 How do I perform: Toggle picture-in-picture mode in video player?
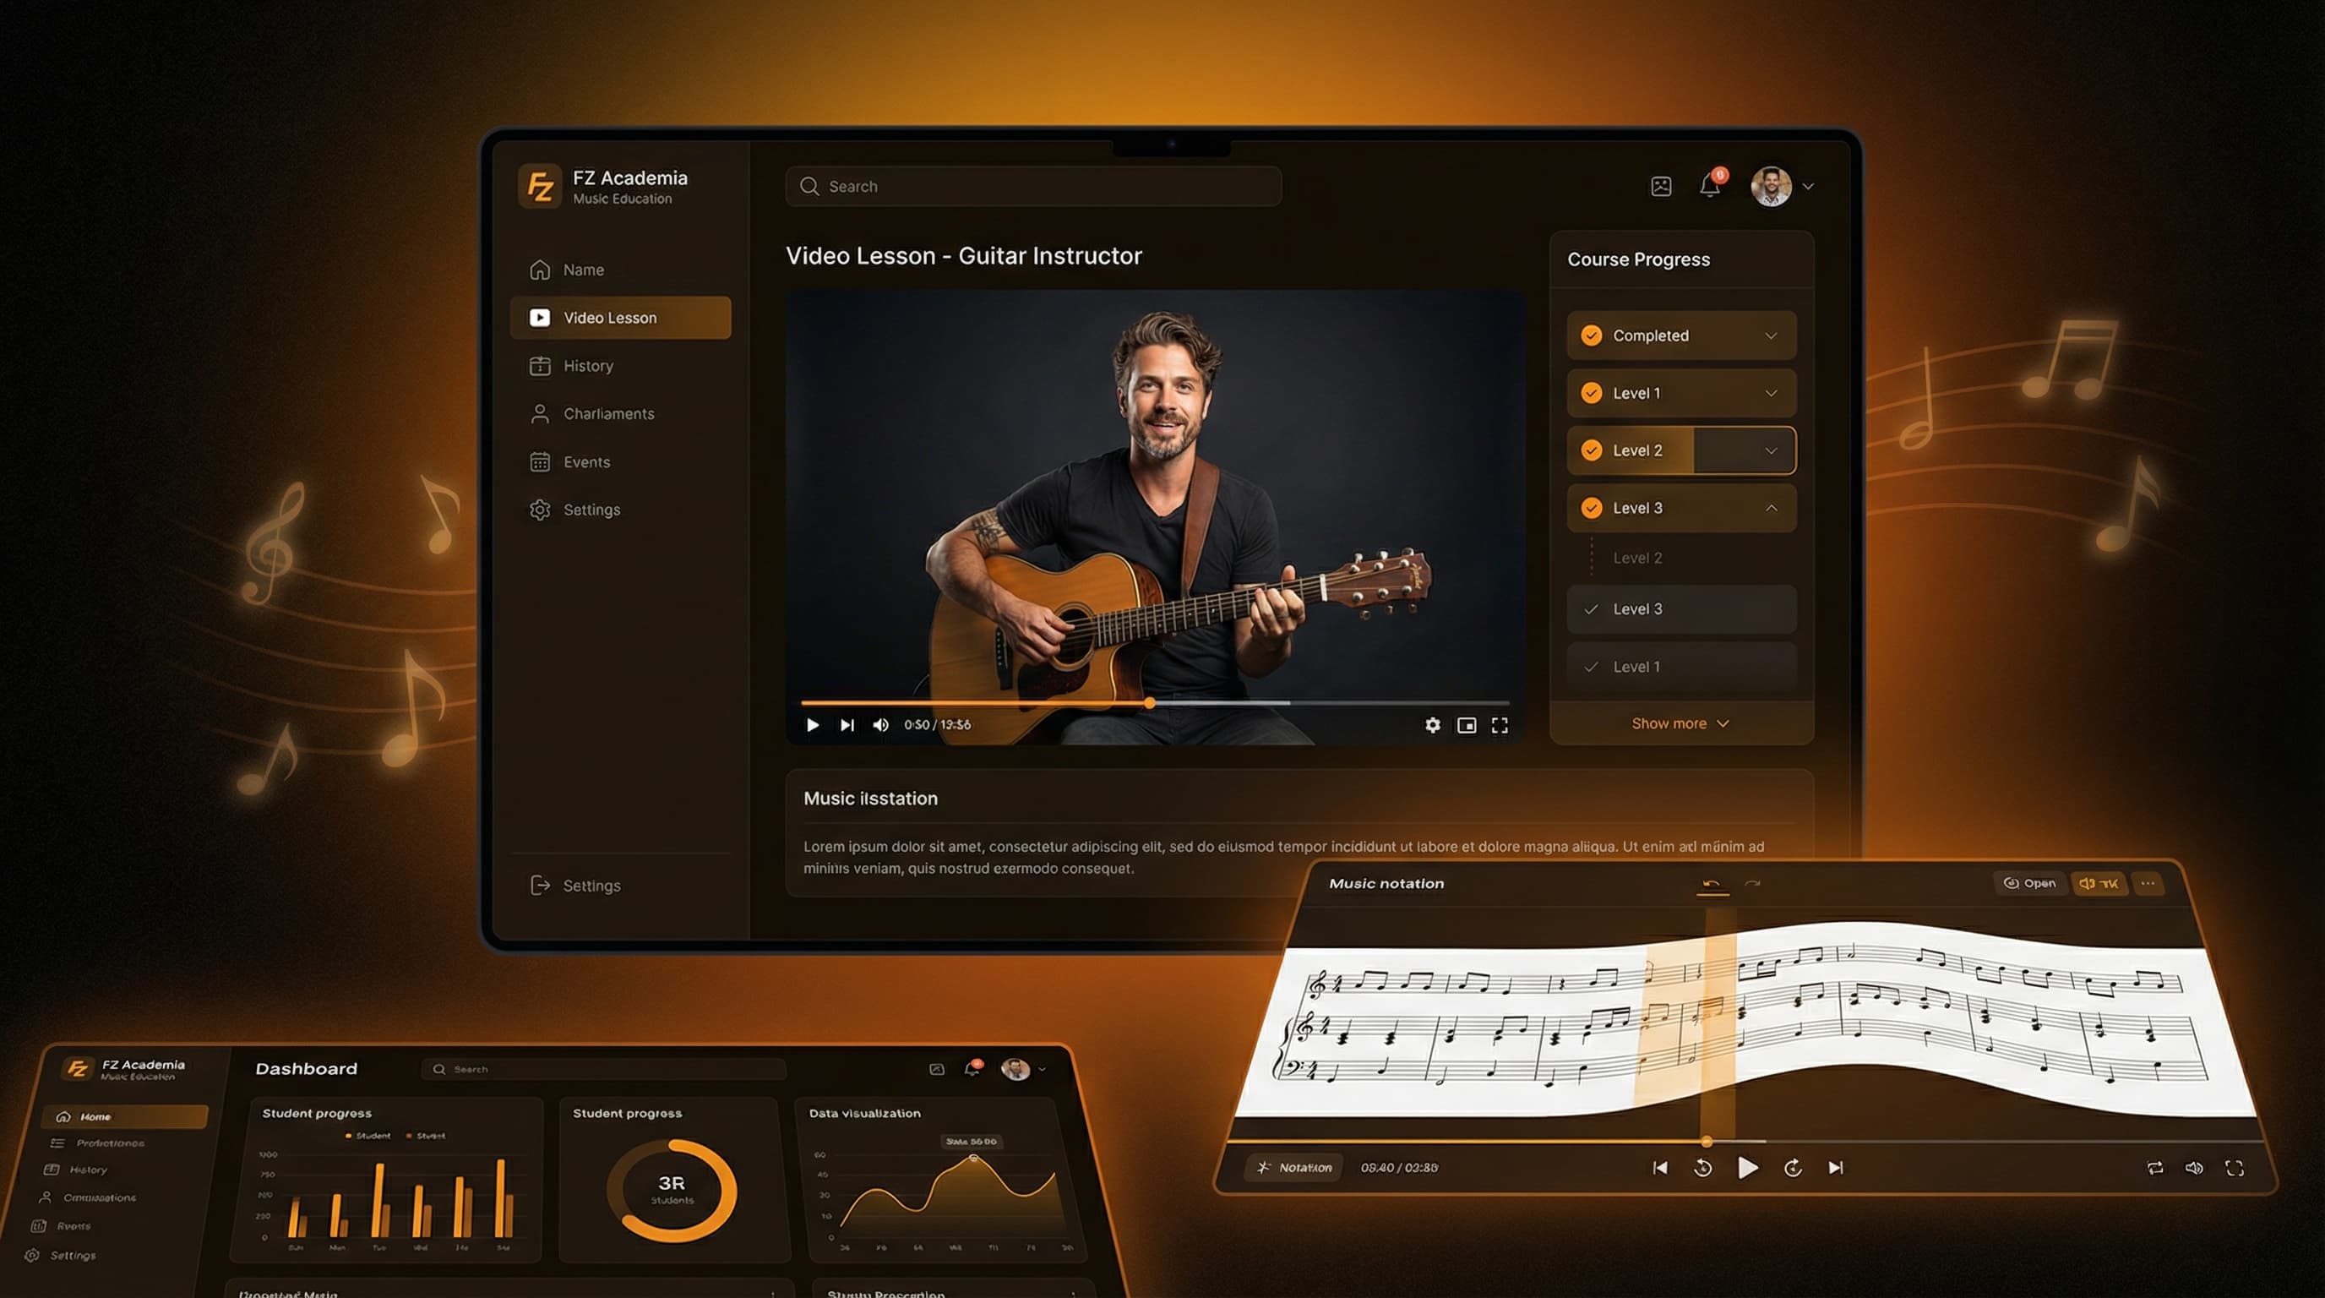pos(1467,725)
